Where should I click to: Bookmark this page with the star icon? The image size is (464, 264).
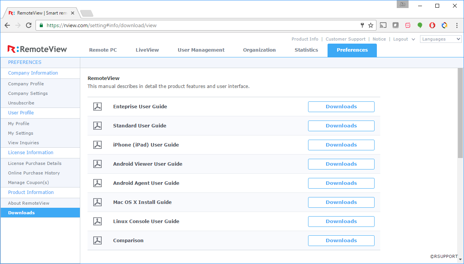[x=371, y=25]
